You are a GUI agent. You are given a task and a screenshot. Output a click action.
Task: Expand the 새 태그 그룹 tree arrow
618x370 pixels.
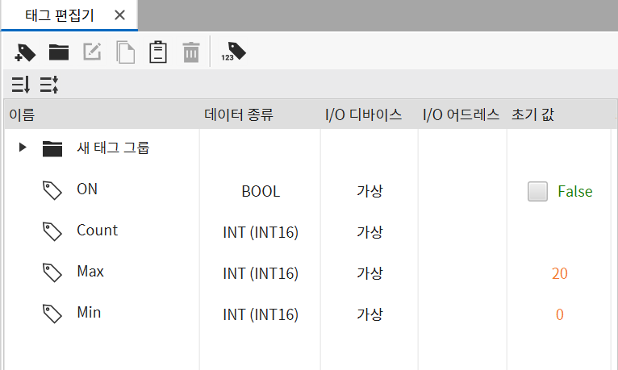tap(23, 148)
